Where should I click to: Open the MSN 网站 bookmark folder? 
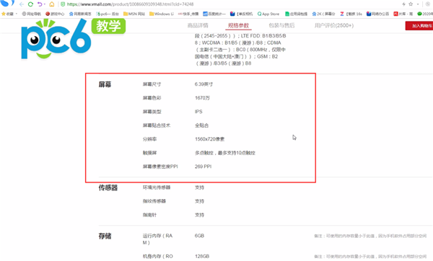(134, 14)
